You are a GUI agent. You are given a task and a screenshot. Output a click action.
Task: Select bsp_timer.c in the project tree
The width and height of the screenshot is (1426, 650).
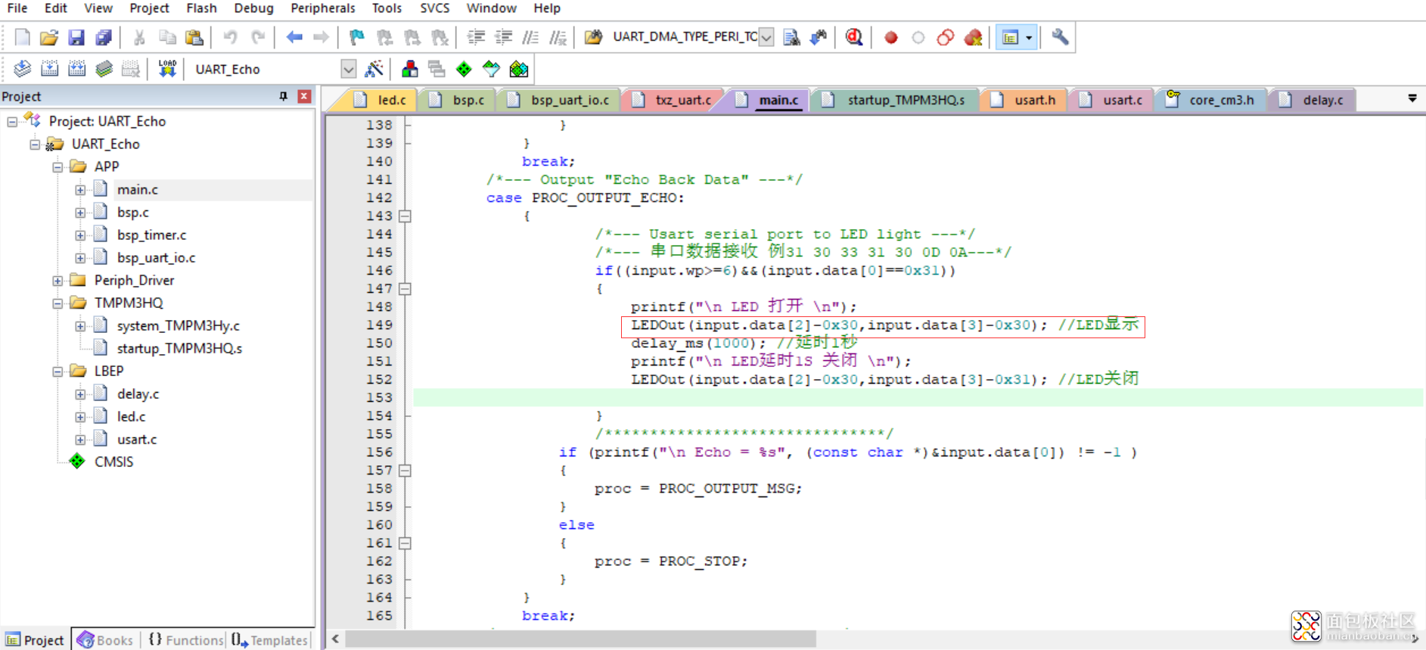151,235
